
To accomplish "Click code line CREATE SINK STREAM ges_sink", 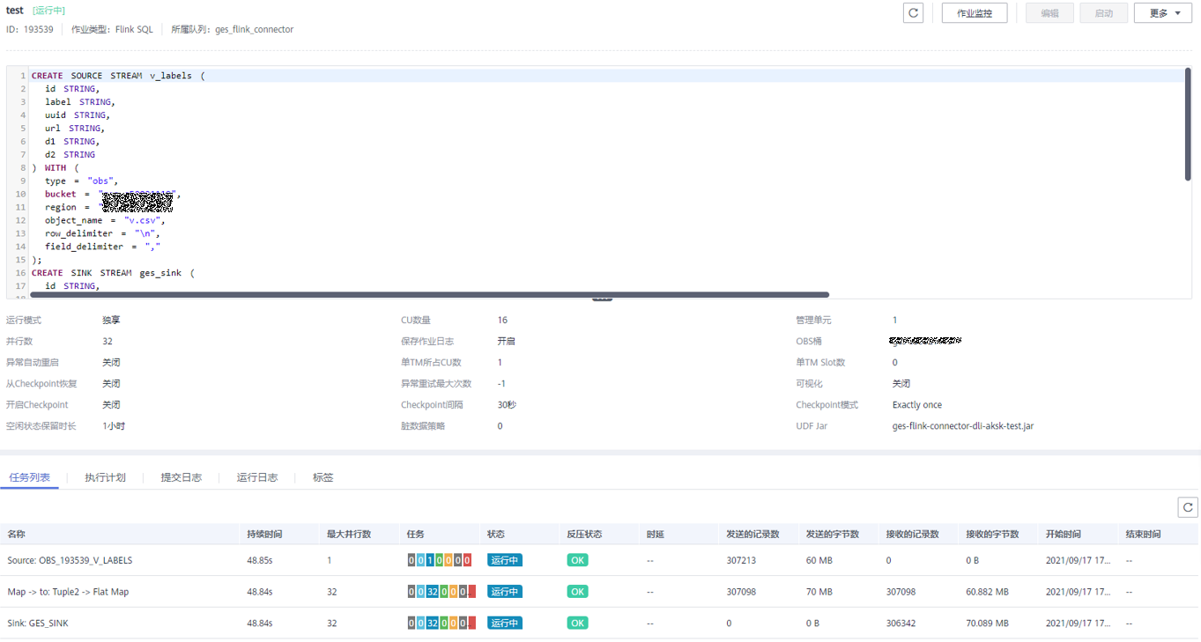I will [114, 273].
